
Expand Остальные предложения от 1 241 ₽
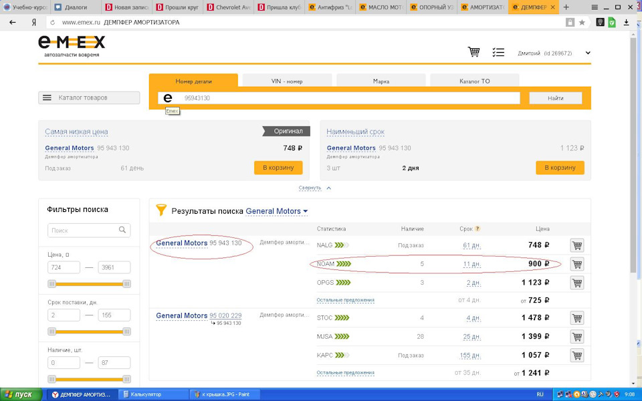click(x=345, y=373)
